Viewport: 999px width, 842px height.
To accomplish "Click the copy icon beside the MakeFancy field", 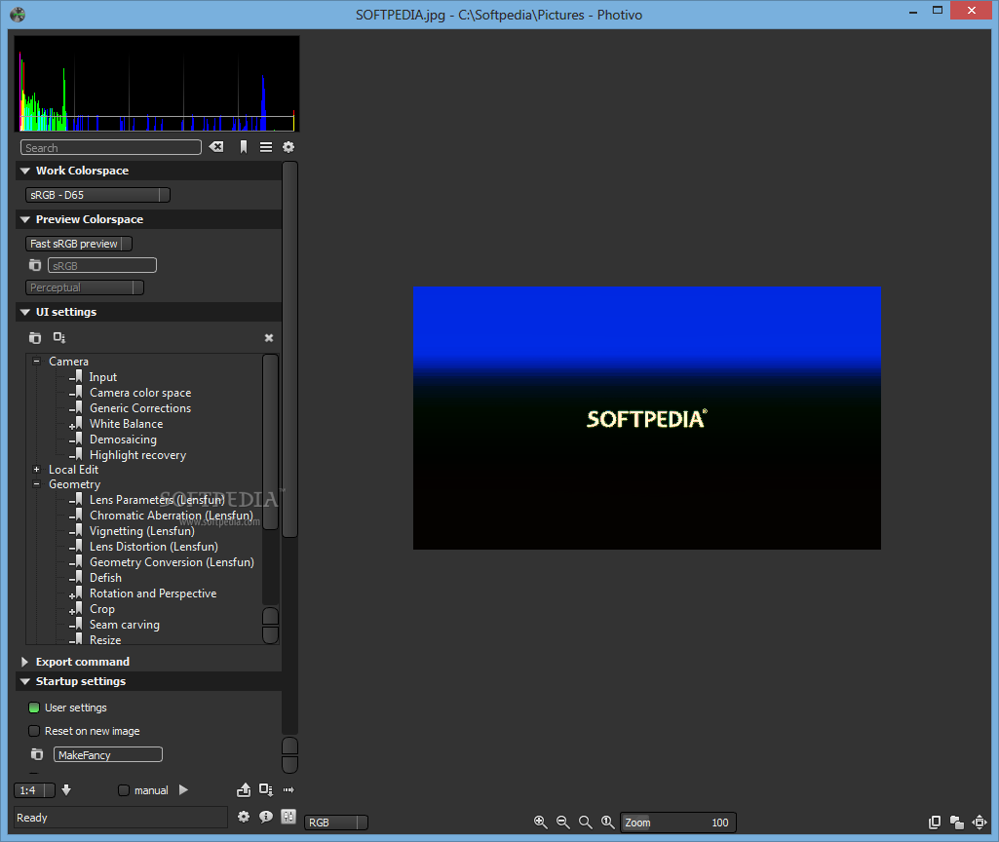I will pyautogui.click(x=37, y=754).
